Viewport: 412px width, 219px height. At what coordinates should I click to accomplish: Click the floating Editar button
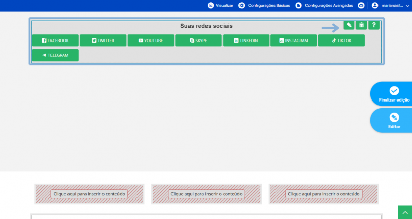point(392,121)
